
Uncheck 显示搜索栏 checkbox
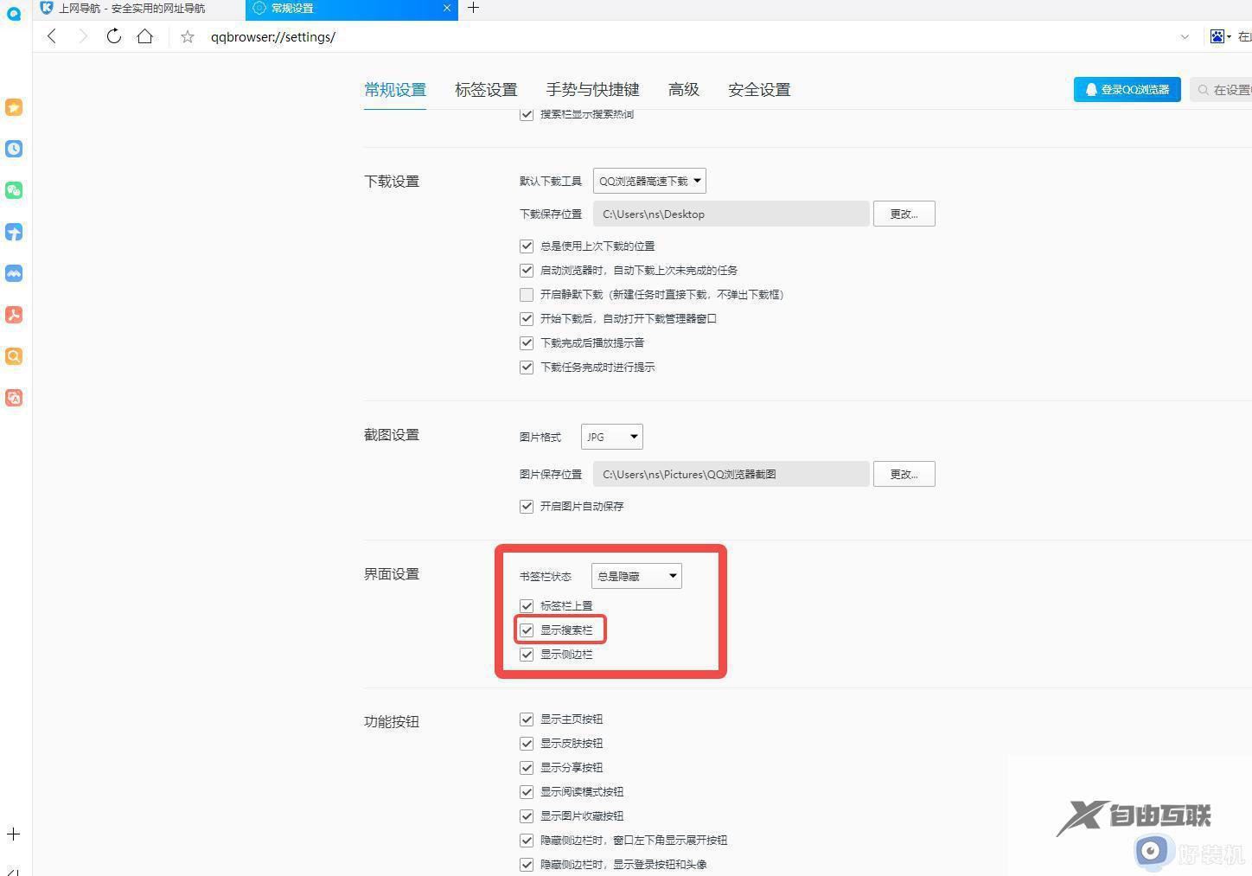click(x=527, y=630)
